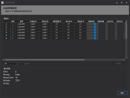Select the J1 row header
Screen dimensions: 130x98
point(6,24)
